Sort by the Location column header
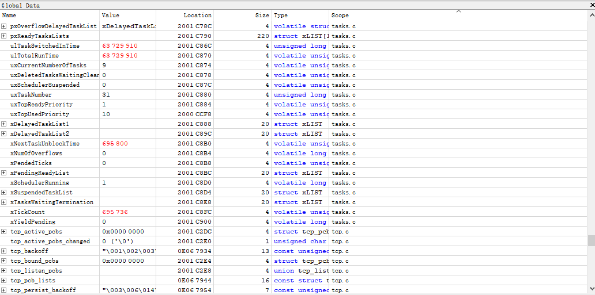Image resolution: width=595 pixels, height=295 pixels. point(197,16)
